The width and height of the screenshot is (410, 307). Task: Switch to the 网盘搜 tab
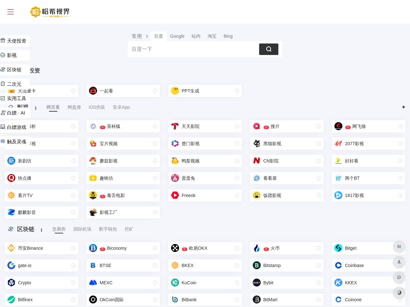[74, 107]
